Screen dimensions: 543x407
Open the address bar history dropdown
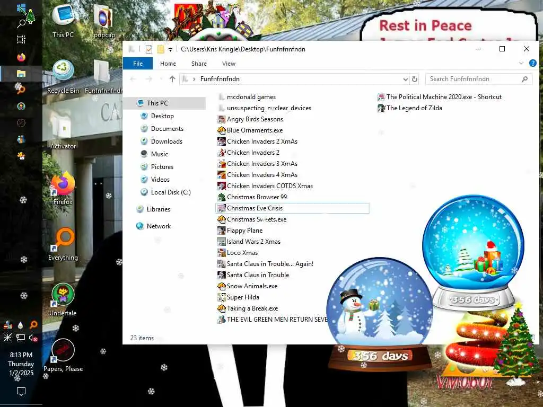pyautogui.click(x=405, y=79)
